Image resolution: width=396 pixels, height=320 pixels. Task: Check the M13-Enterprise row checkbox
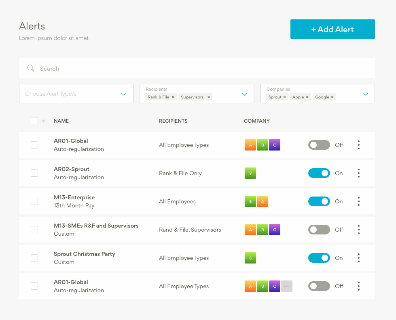(x=34, y=201)
